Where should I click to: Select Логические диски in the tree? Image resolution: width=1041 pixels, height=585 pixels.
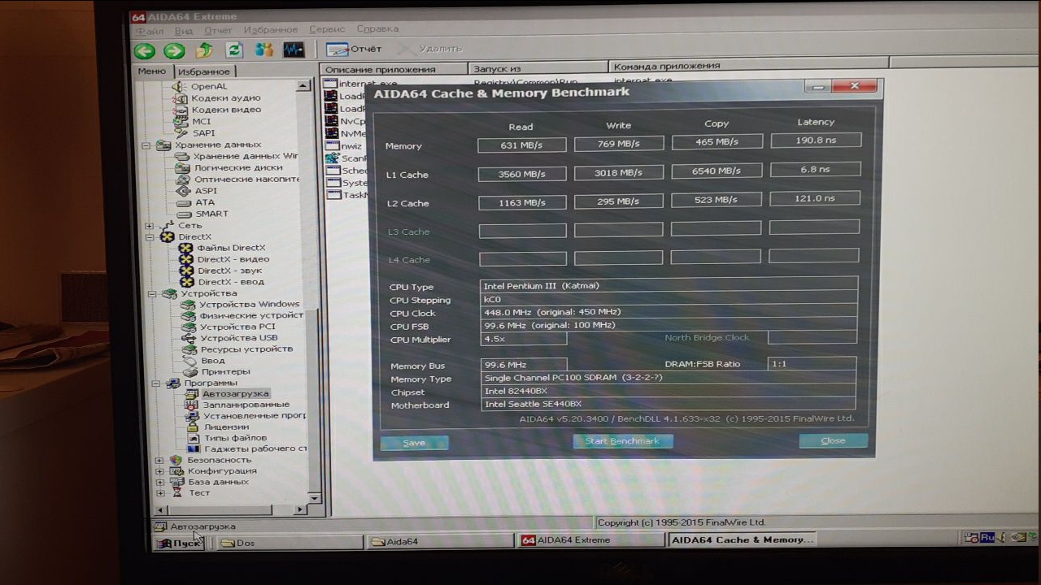click(237, 167)
